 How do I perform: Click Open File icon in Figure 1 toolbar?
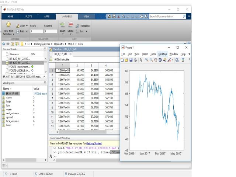[x=126, y=60]
